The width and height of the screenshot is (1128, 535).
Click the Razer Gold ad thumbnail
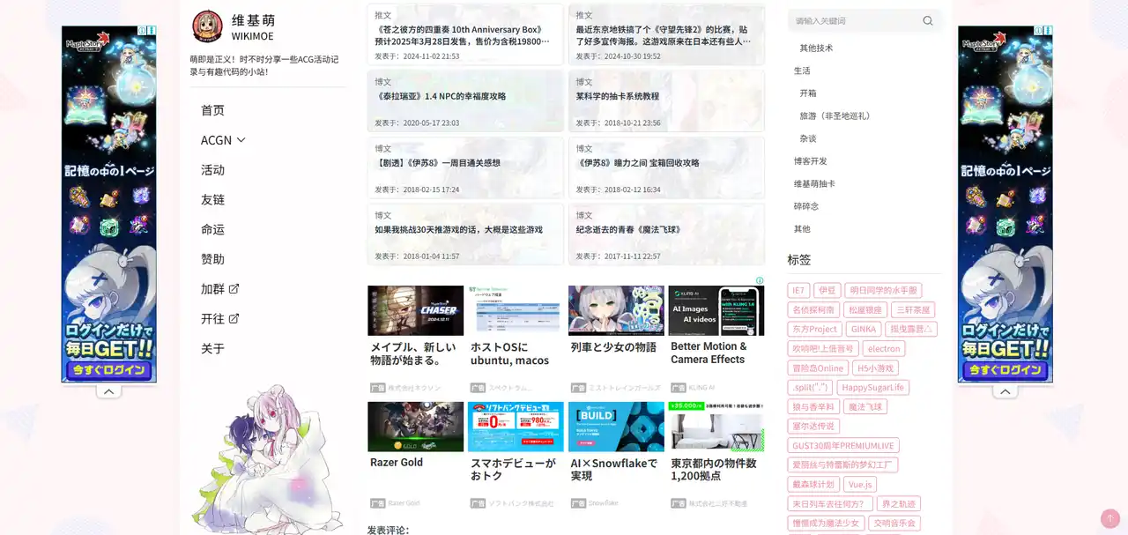pos(415,427)
